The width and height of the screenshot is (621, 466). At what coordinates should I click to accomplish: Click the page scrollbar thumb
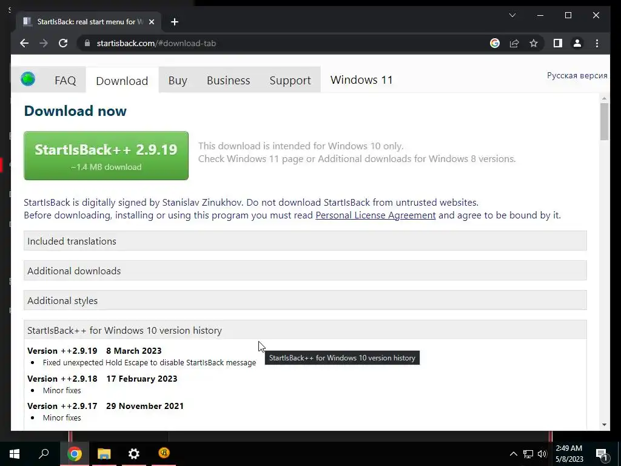click(604, 121)
